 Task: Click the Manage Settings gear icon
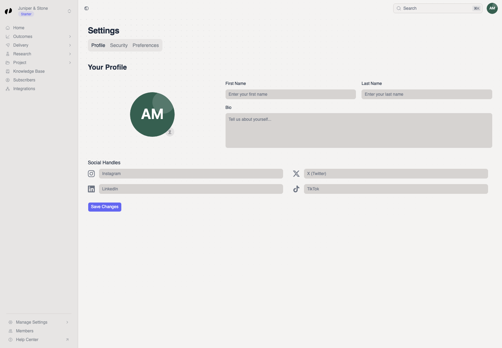click(10, 322)
